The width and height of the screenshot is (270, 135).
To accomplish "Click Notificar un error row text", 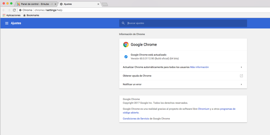I will pos(132,84).
